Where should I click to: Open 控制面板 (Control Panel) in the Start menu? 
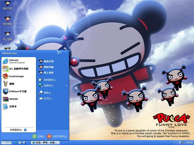point(49,80)
